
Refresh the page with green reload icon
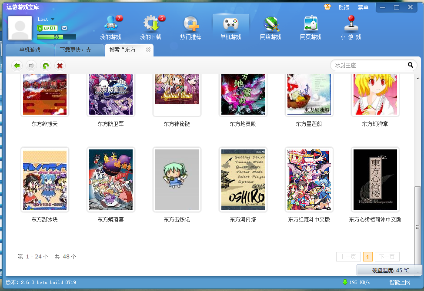click(46, 66)
